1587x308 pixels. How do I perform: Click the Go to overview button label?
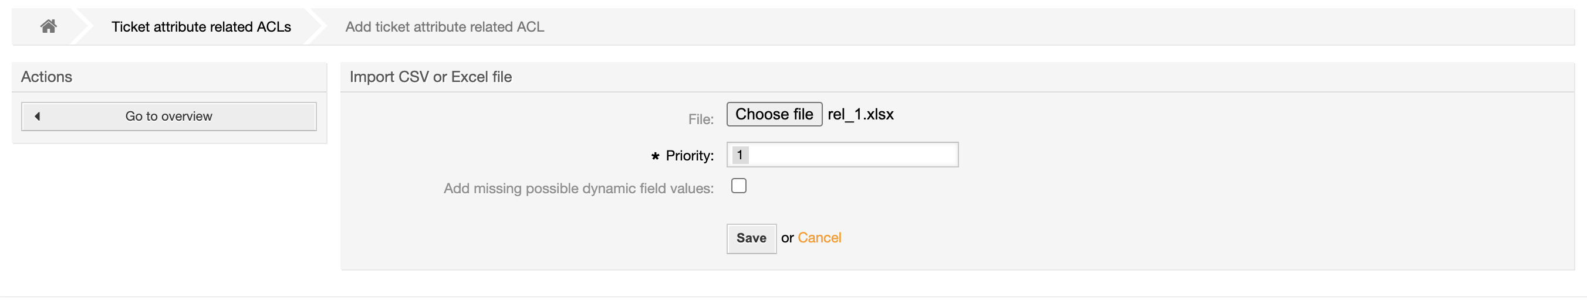168,116
